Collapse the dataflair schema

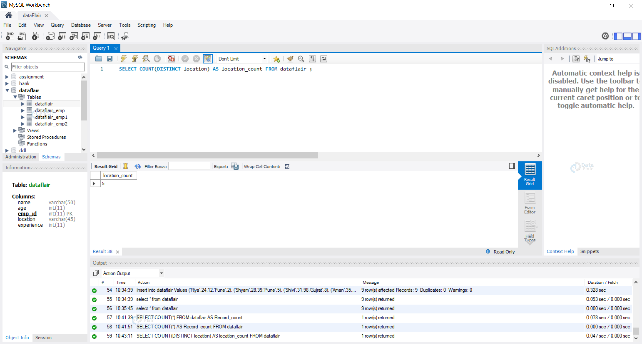coord(7,90)
